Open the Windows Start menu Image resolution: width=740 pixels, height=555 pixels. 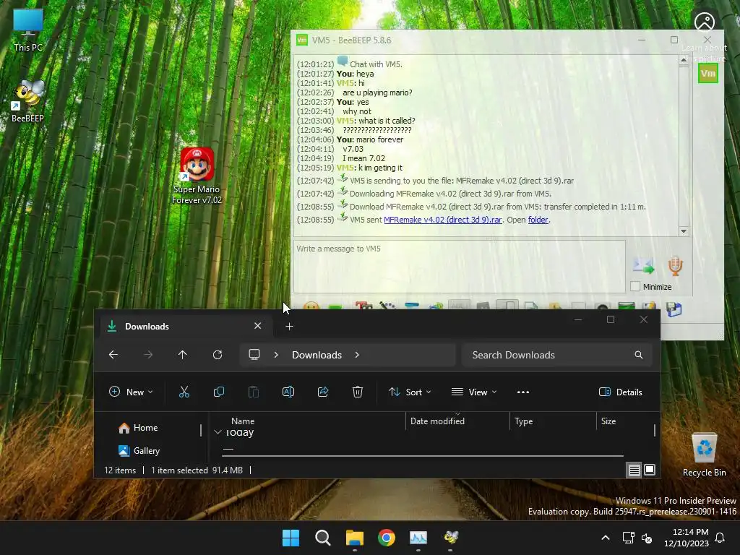click(291, 538)
